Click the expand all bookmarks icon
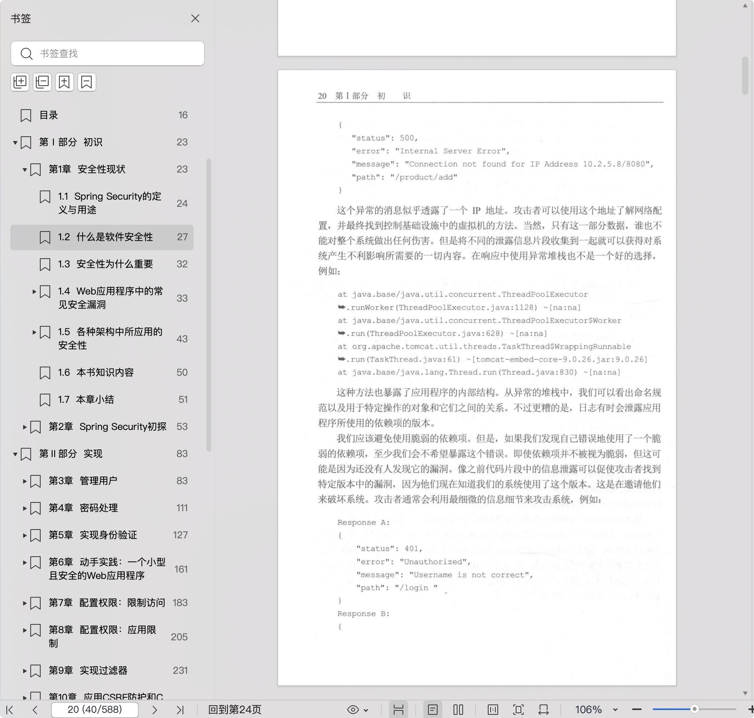This screenshot has width=754, height=718. pos(20,82)
